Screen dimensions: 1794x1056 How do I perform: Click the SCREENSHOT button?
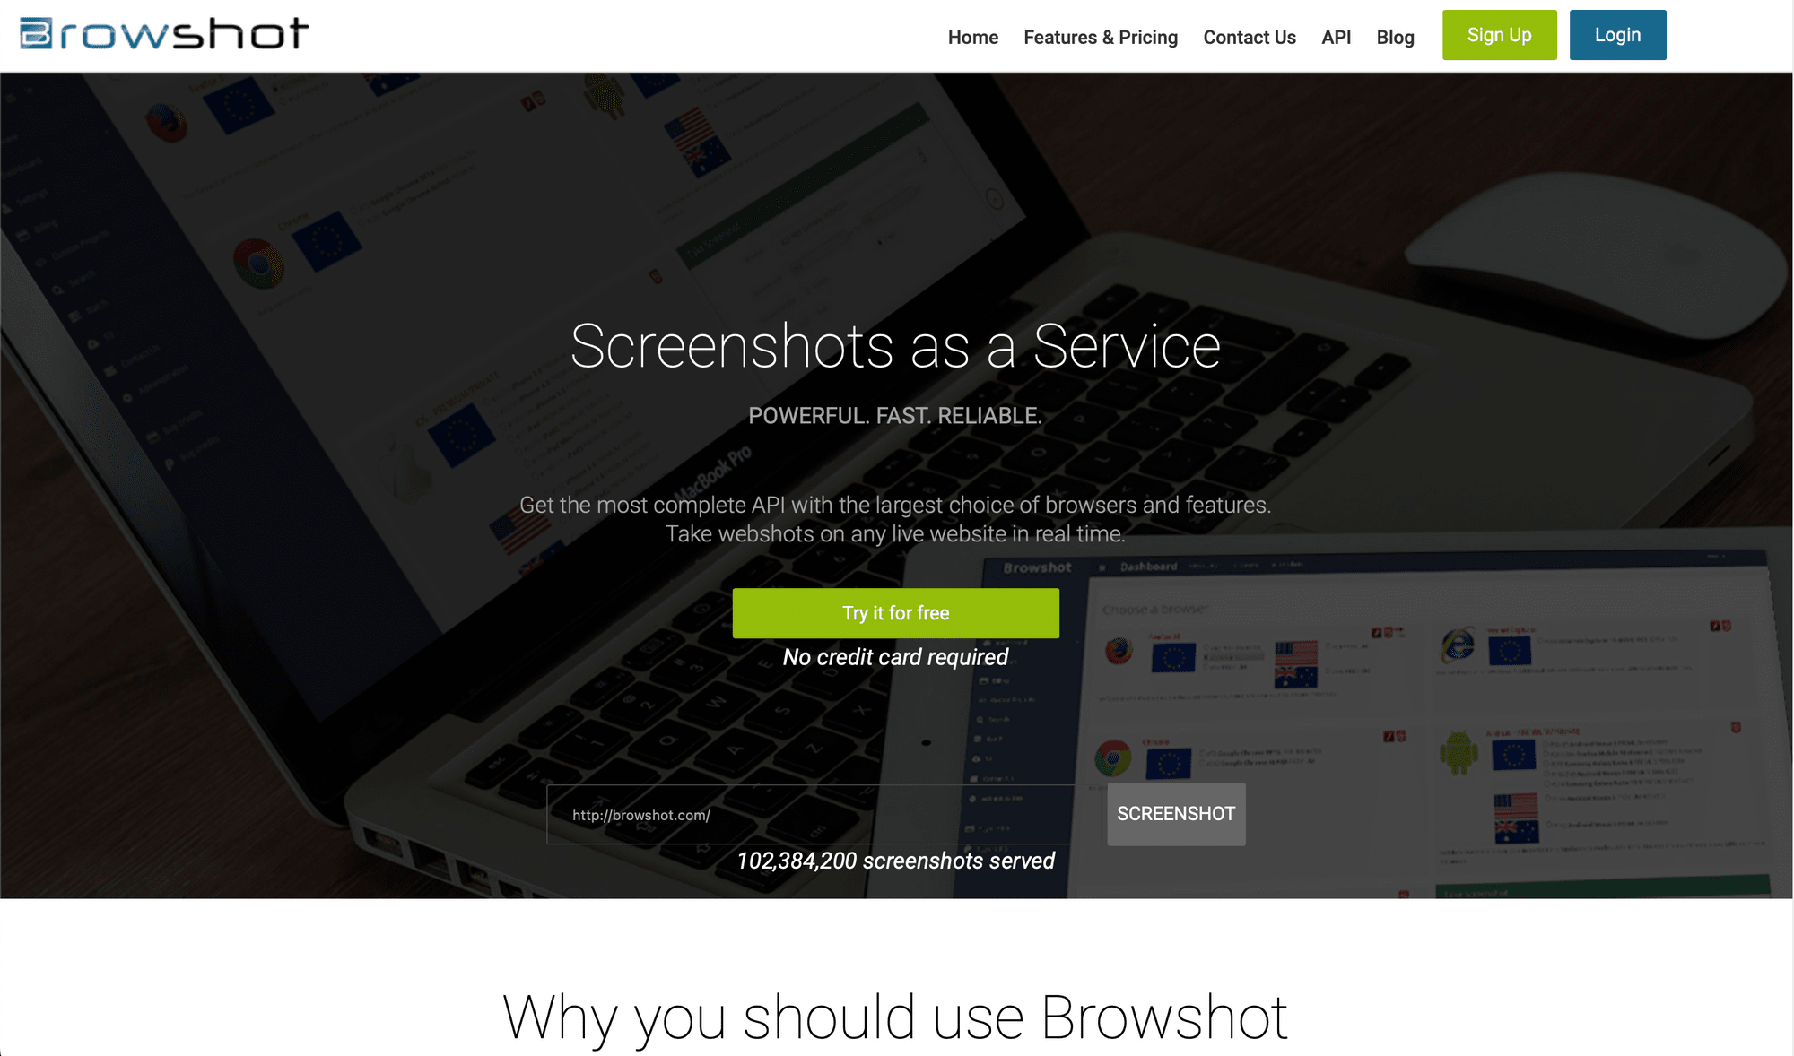pos(1176,813)
